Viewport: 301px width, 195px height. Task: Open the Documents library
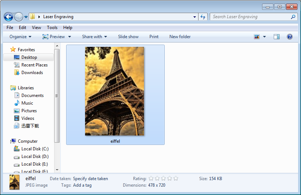click(32, 96)
